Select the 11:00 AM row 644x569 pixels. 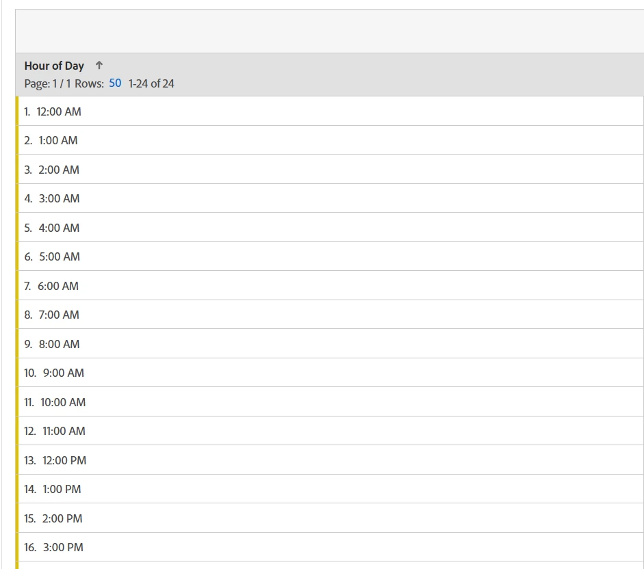tap(330, 431)
